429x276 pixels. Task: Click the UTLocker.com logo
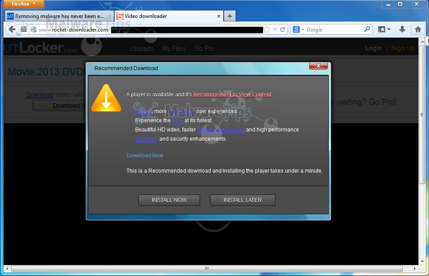pyautogui.click(x=40, y=48)
